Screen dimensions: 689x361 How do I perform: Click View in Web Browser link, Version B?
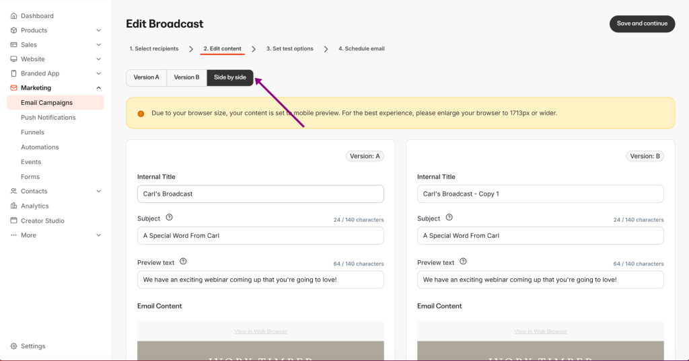540,331
